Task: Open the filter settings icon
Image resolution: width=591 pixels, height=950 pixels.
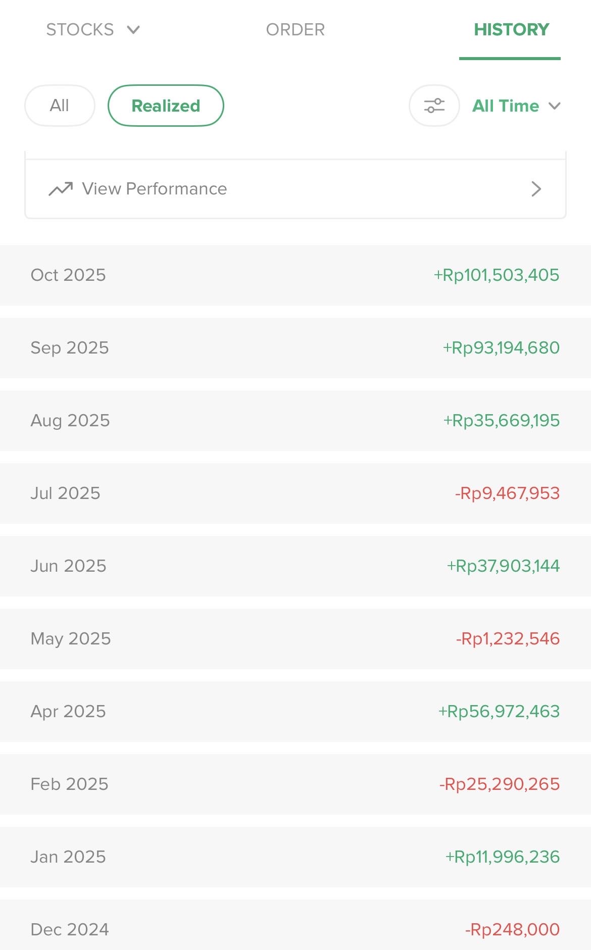Action: pos(434,106)
